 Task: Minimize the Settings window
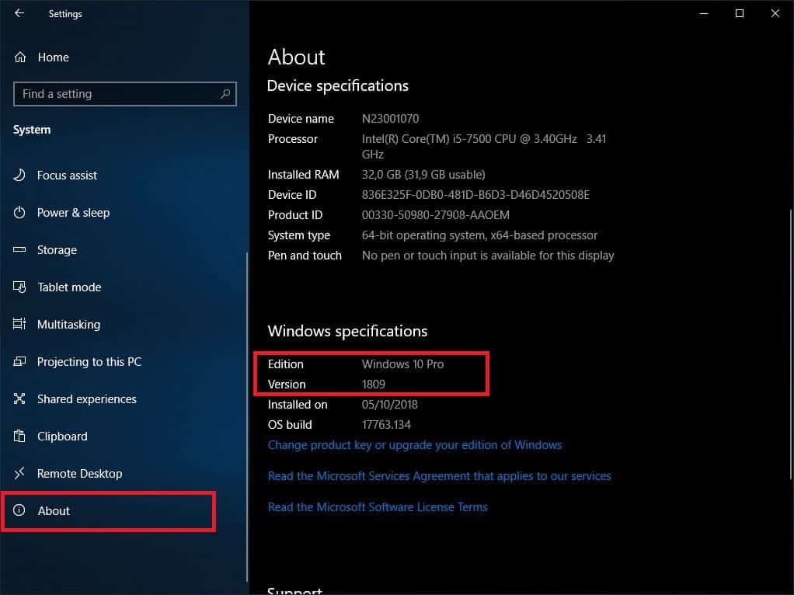[704, 14]
